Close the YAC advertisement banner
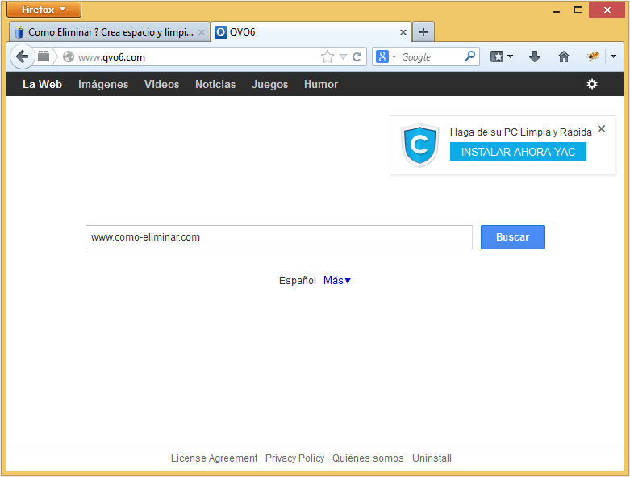 pyautogui.click(x=601, y=128)
